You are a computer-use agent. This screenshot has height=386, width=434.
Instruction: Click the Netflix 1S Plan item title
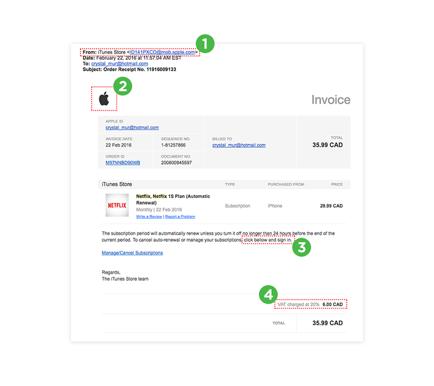pyautogui.click(x=173, y=200)
